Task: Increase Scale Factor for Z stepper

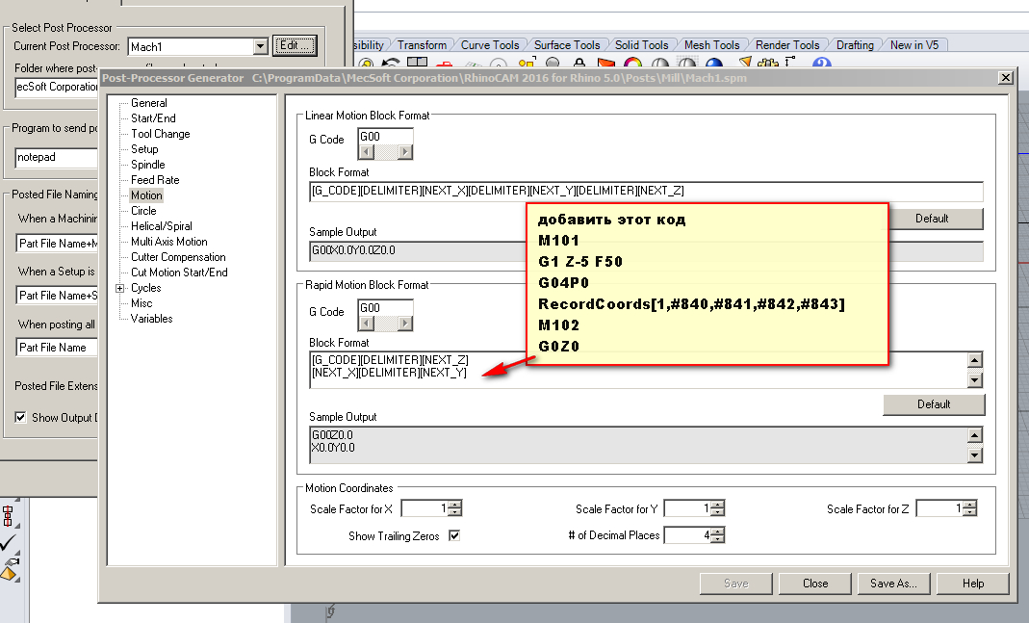Action: 970,505
